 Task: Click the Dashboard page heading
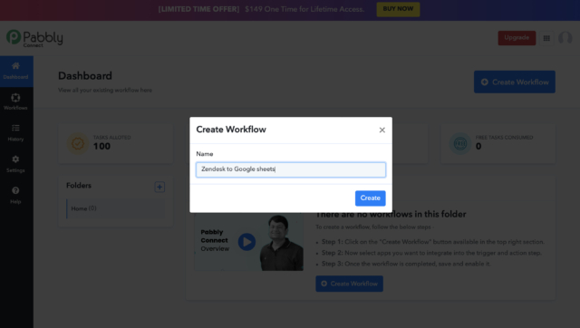(85, 76)
